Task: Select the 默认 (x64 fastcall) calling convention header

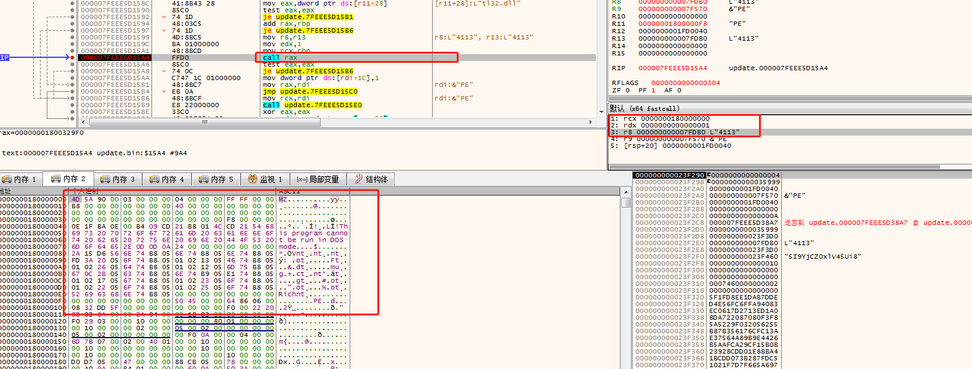Action: tap(645, 108)
